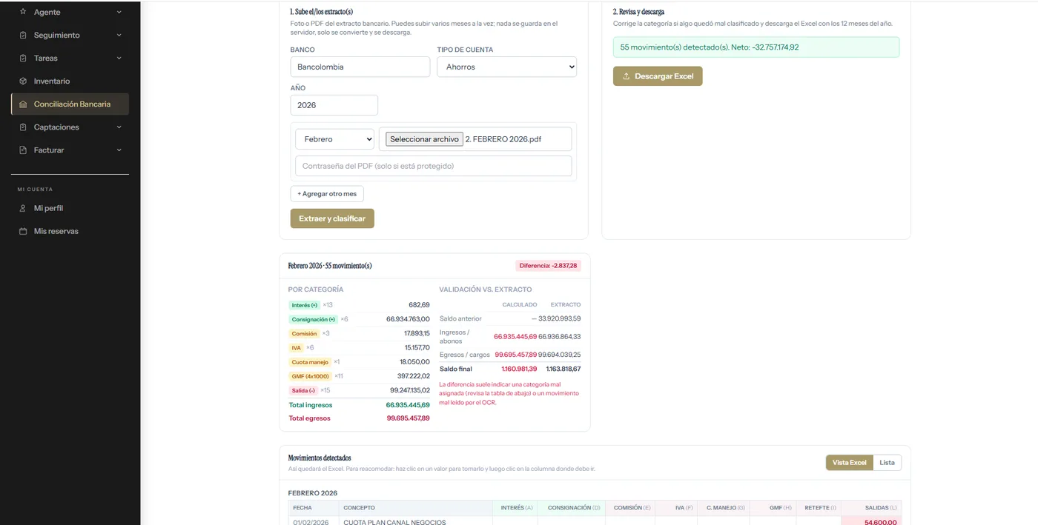Open the Tipo de cuenta Ahorros dropdown

(x=506, y=67)
